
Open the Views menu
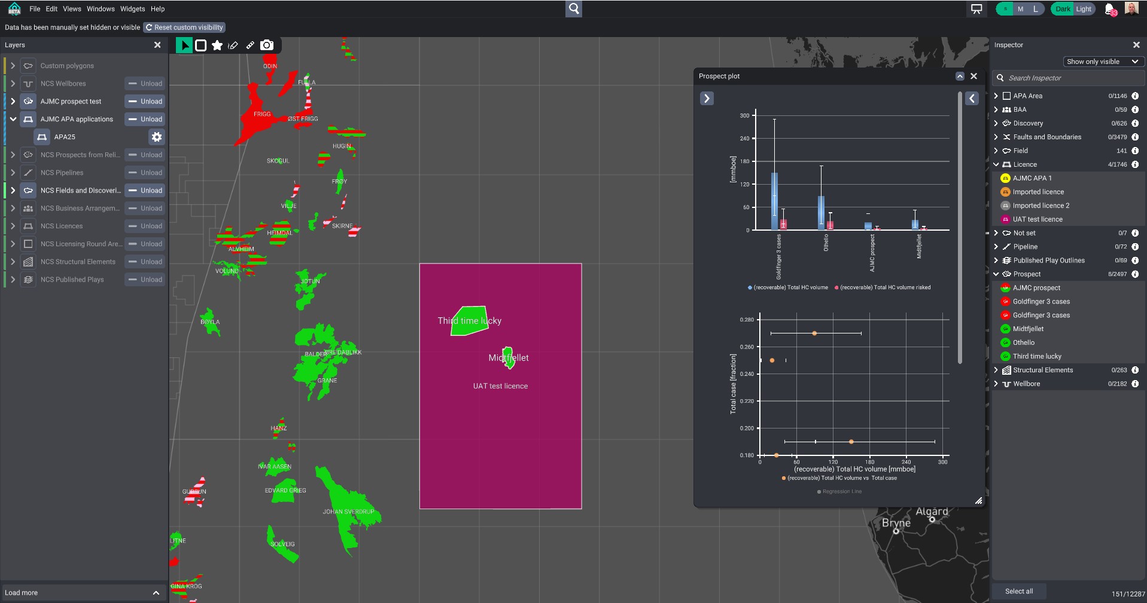(72, 9)
